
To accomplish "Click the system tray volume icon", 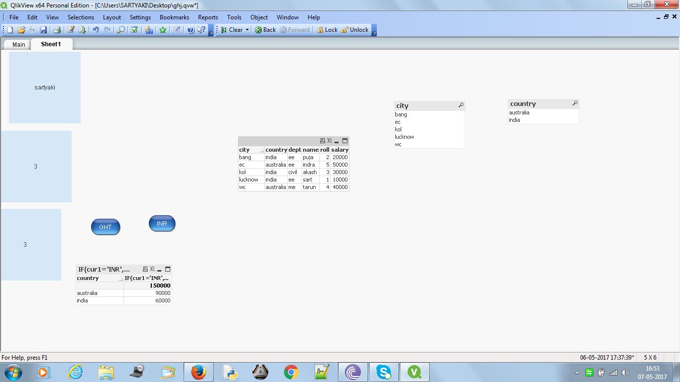I will 625,373.
